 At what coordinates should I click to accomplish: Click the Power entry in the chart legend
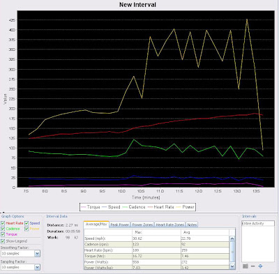(x=186, y=207)
